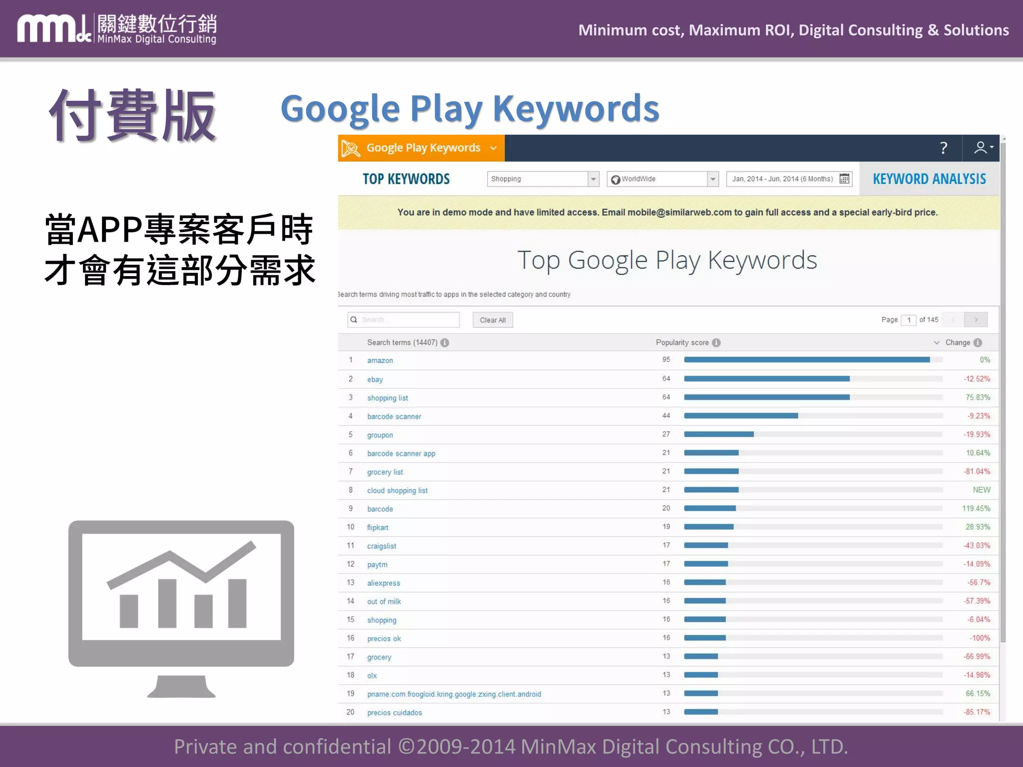This screenshot has height=767, width=1023.
Task: Open the WorldWide country dropdown
Action: click(x=713, y=179)
